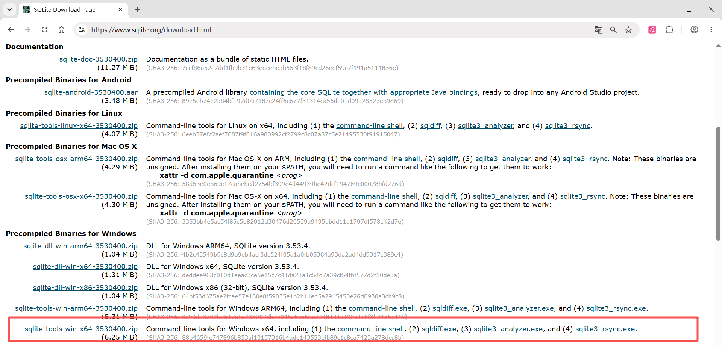The image size is (722, 346).
Task: Minimize the browser window
Action: [668, 9]
